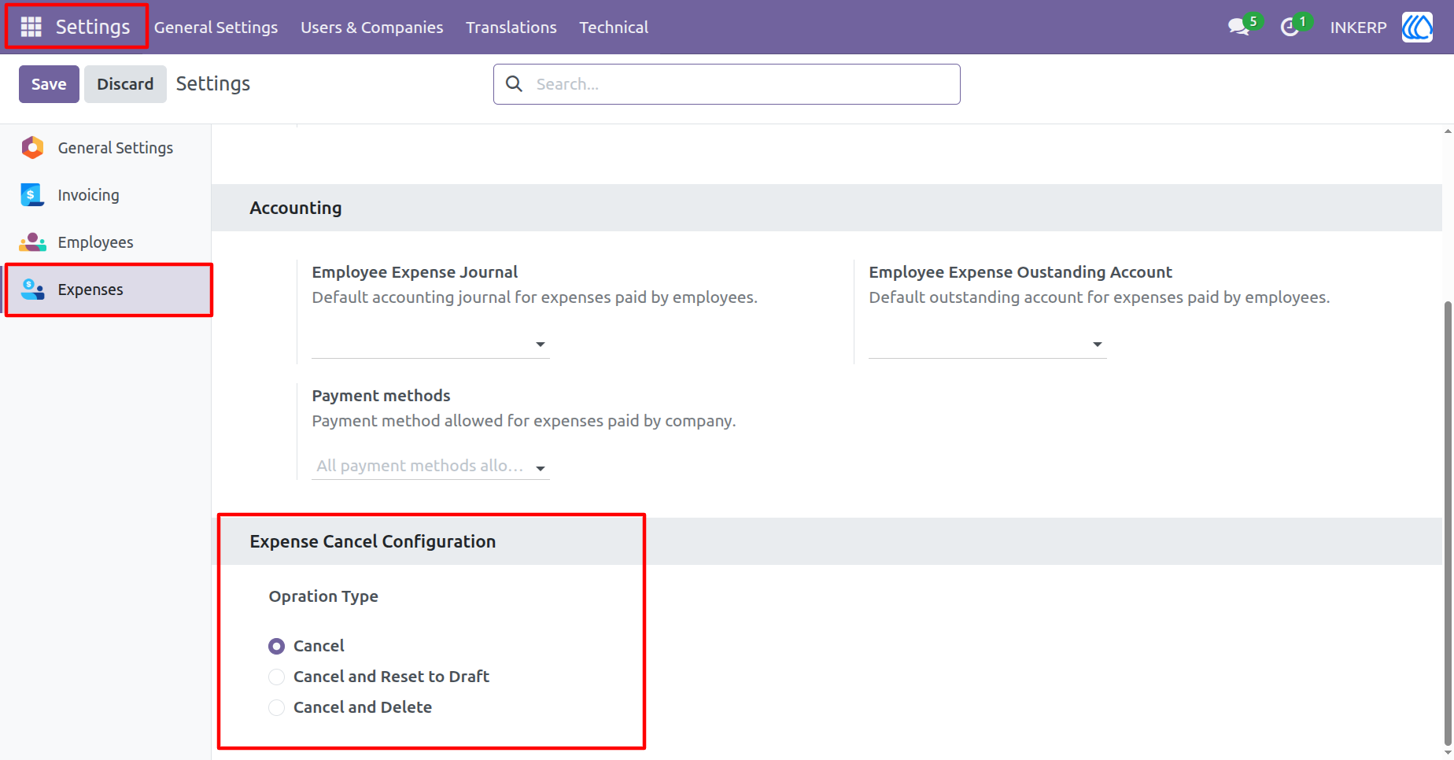Click Expense Cancel Configuration heading
Image resolution: width=1454 pixels, height=760 pixels.
pyautogui.click(x=373, y=541)
